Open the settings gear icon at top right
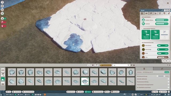Screen dimensions: 171x96 click(168, 3)
